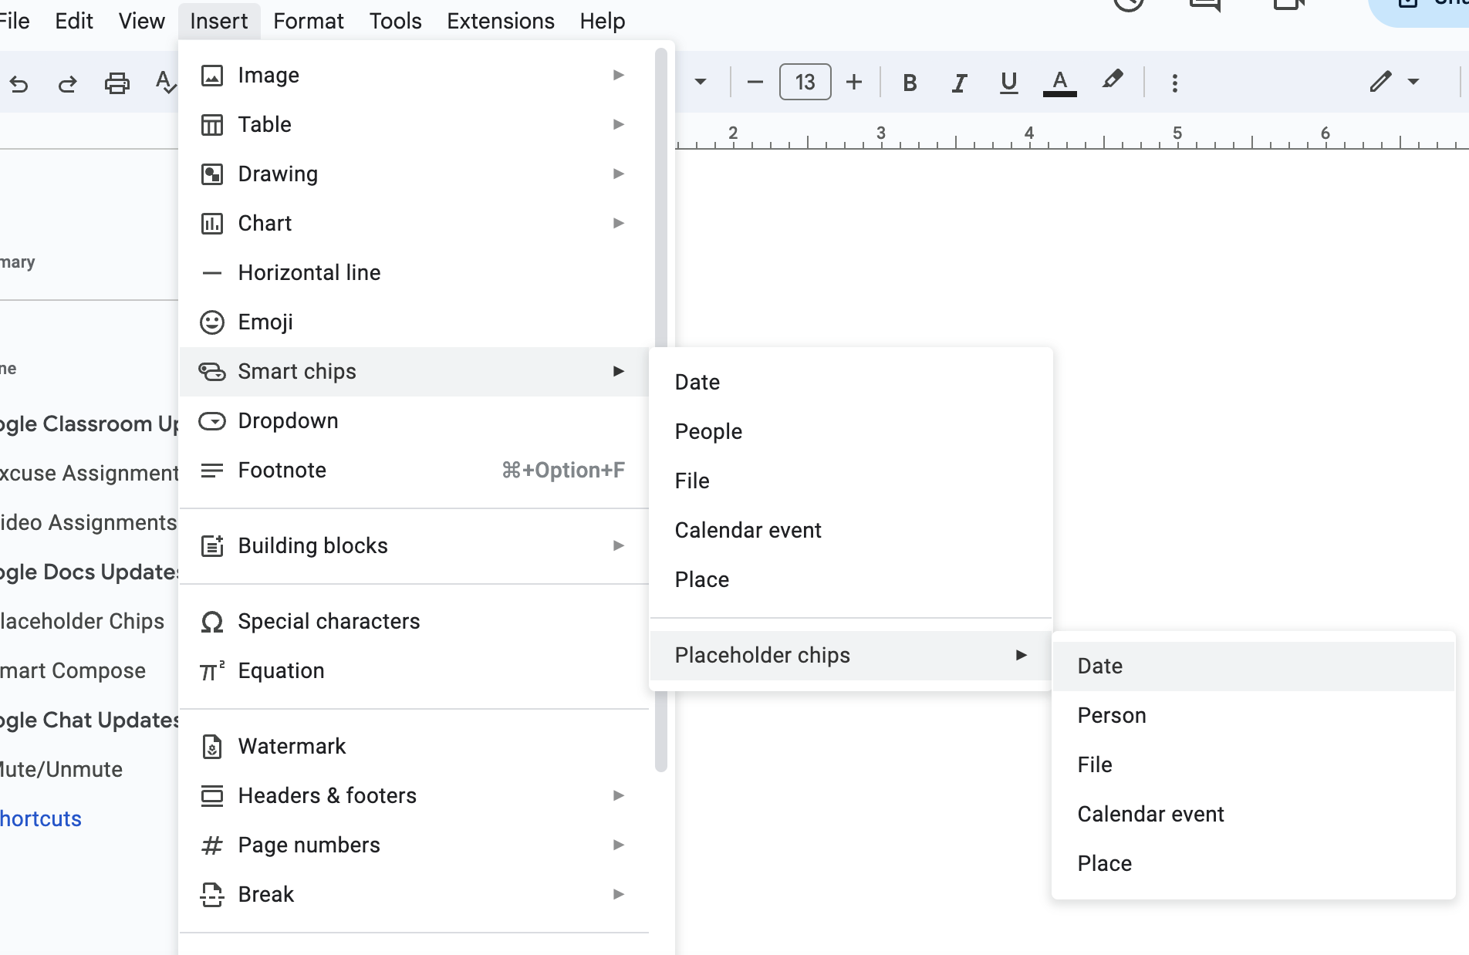Click the Placeholder chips submenu item
The image size is (1469, 955).
851,656
